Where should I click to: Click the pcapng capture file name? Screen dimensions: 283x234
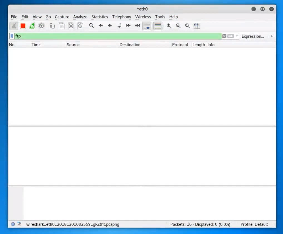[73, 224]
